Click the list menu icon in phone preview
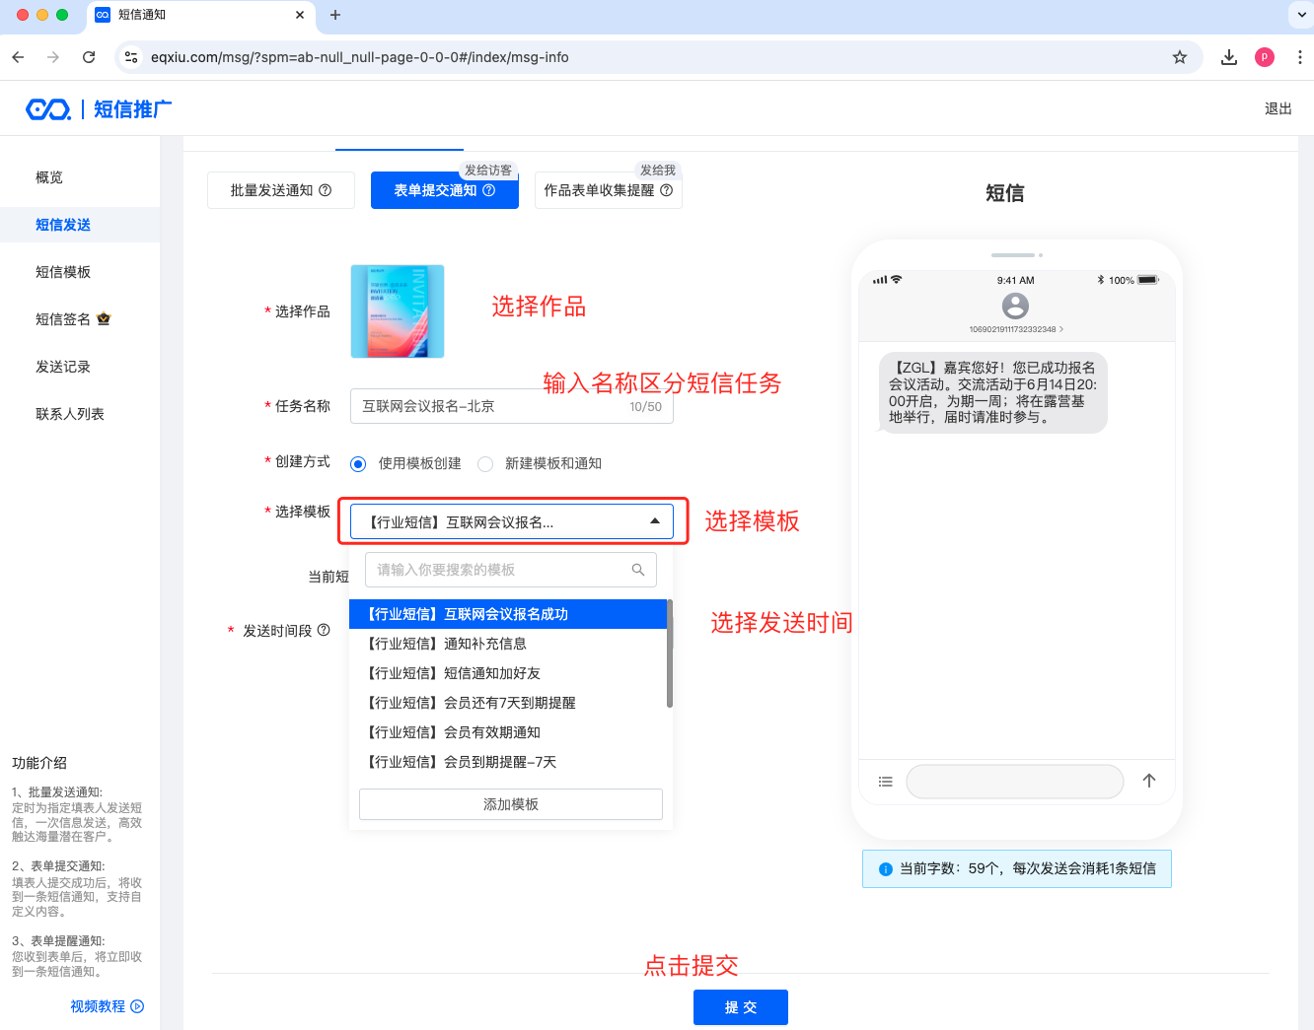The width and height of the screenshot is (1314, 1030). (885, 782)
